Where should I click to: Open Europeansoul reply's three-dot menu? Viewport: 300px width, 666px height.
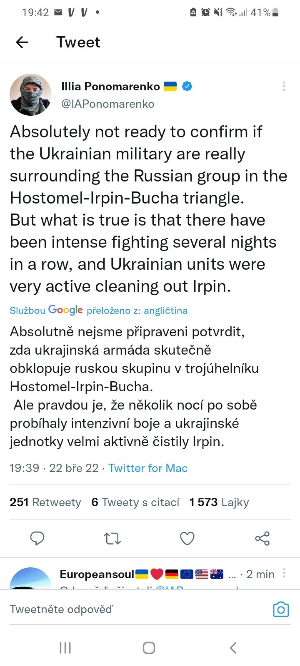click(x=284, y=573)
